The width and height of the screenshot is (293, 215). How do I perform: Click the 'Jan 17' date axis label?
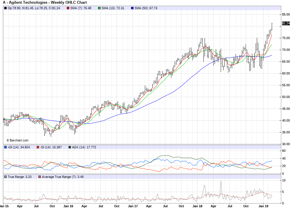click(133, 206)
